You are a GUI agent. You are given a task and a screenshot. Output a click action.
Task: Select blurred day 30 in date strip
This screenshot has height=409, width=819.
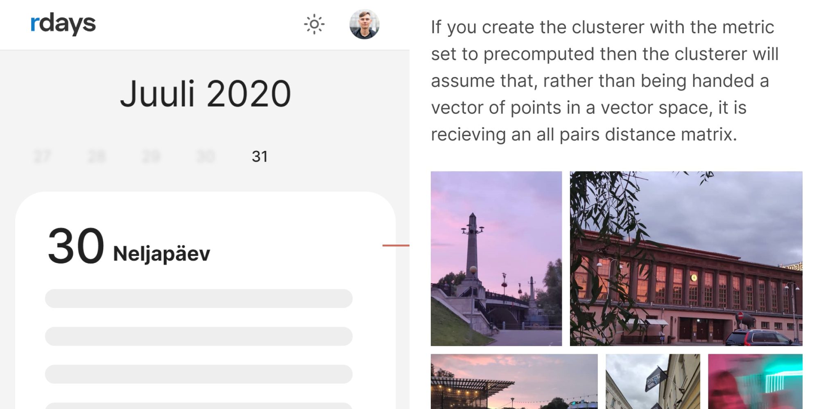[206, 156]
